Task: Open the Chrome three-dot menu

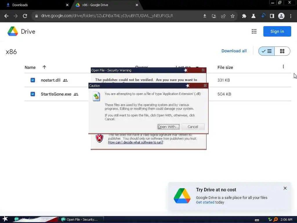Action: [x=291, y=16]
